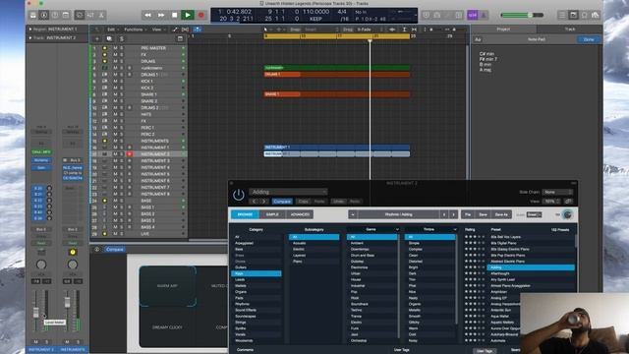Viewport: 629px width, 354px height.
Task: Toggle the Inspector icon in control bar
Action: point(44,15)
